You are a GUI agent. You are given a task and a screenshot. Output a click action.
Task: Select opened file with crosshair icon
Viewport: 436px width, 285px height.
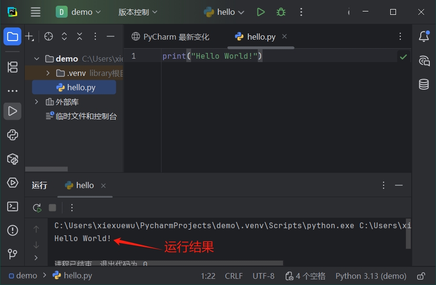pos(49,36)
